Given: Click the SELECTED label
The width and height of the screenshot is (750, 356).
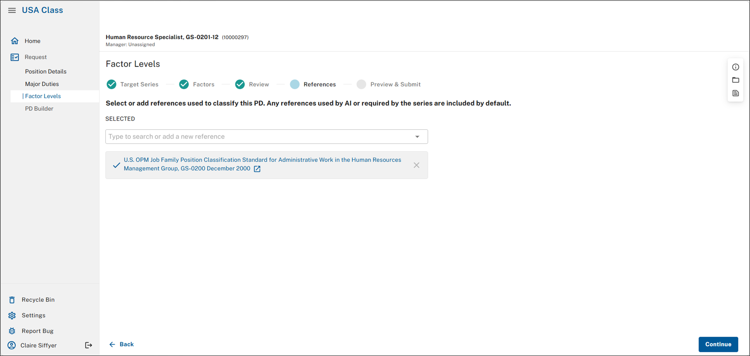Looking at the screenshot, I should click(x=120, y=119).
